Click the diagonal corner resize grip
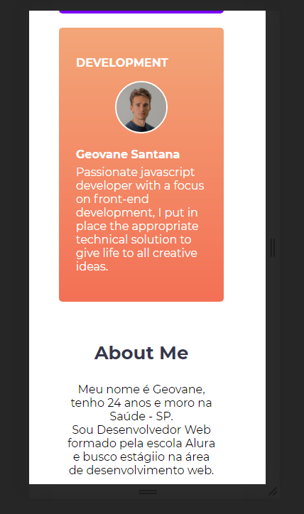 pyautogui.click(x=273, y=491)
